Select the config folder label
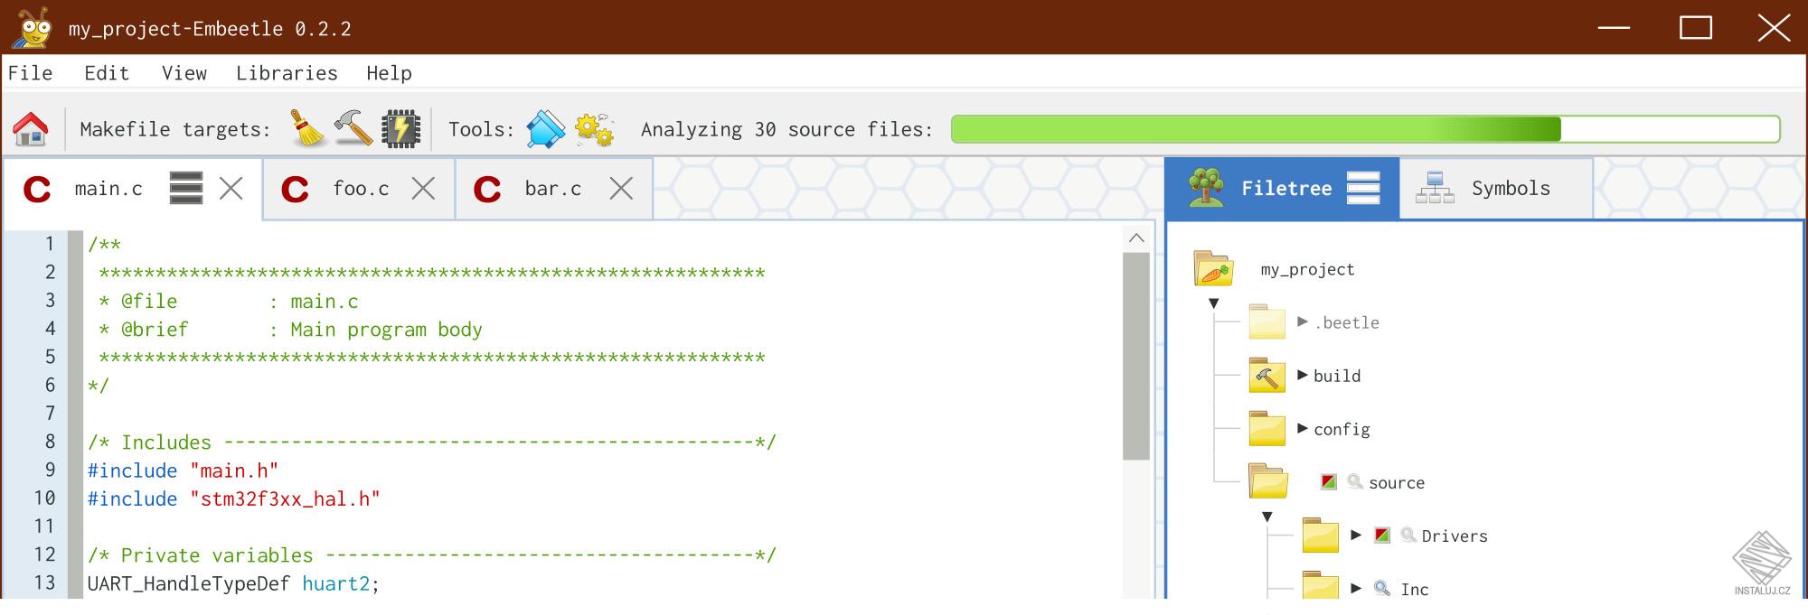Viewport: 1808px width, 615px height. click(1342, 430)
